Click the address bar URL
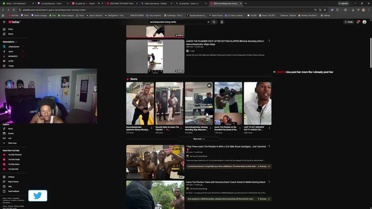This screenshot has width=372, height=209. pyautogui.click(x=54, y=10)
